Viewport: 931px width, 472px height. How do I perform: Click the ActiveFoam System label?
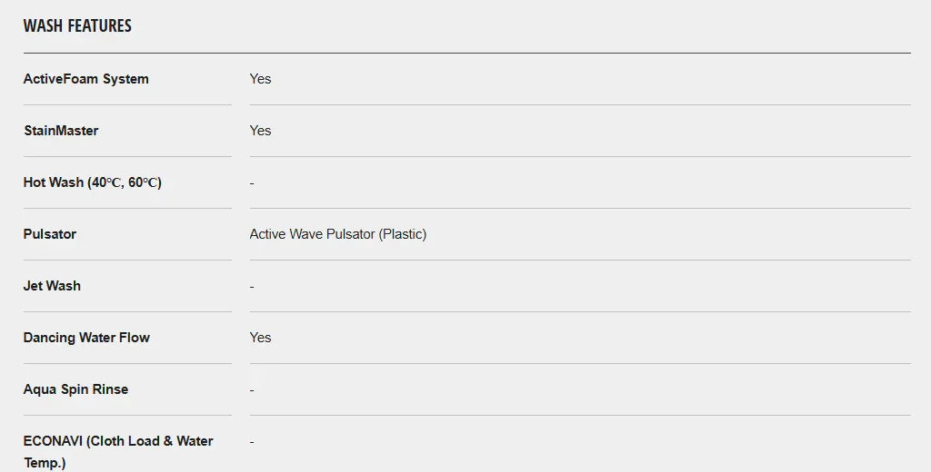(x=85, y=79)
